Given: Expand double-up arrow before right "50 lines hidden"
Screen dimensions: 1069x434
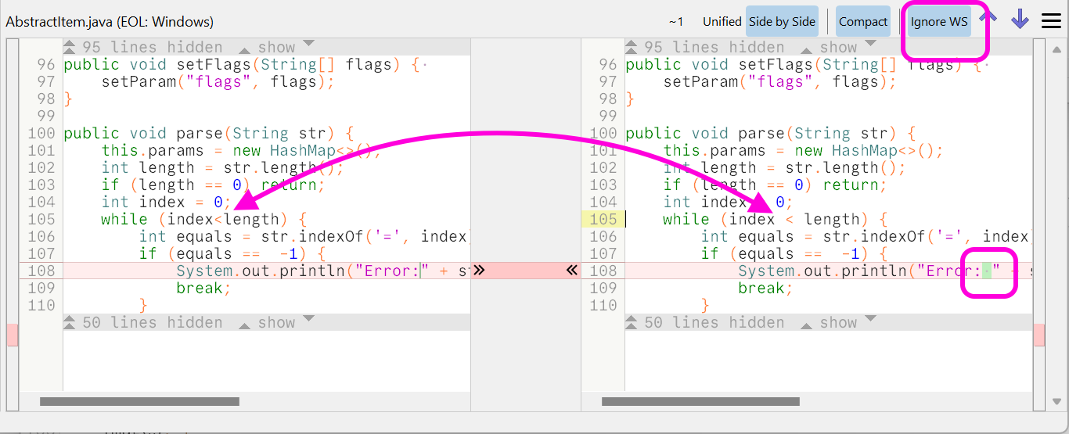Looking at the screenshot, I should point(632,322).
